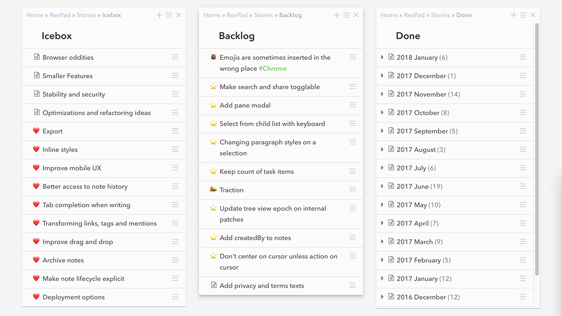
Task: Click the megaphone icon next to Traction
Action: pyautogui.click(x=213, y=190)
